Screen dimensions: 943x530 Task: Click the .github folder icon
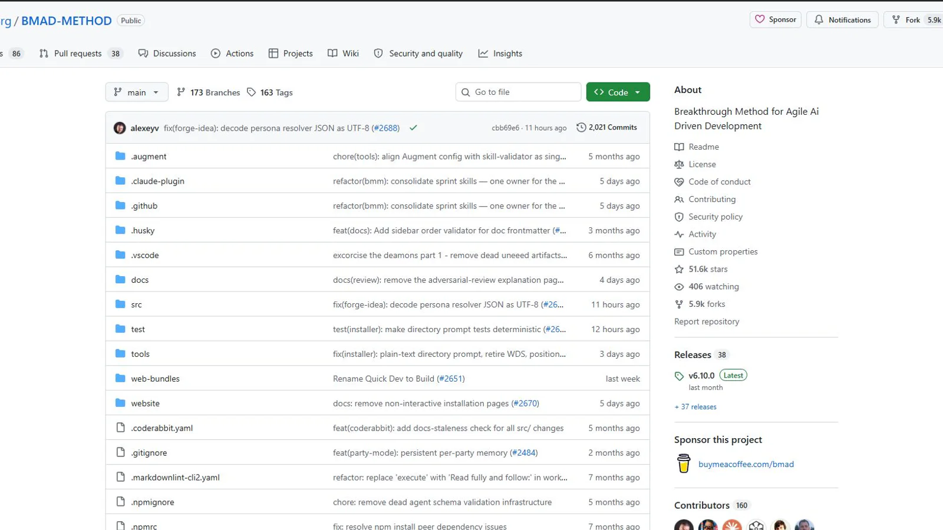tap(120, 206)
